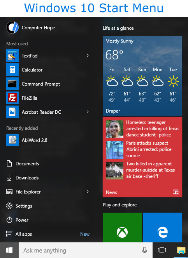
Task: Click the Paris attacks news thumbnail
Action: (114, 150)
